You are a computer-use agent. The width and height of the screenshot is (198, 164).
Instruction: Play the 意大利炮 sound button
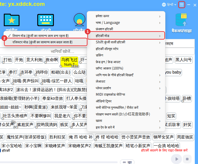click(x=34, y=60)
